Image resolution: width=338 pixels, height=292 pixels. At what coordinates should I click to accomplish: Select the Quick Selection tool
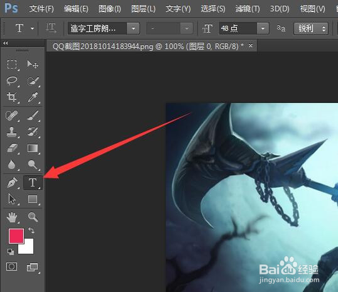pyautogui.click(x=33, y=81)
